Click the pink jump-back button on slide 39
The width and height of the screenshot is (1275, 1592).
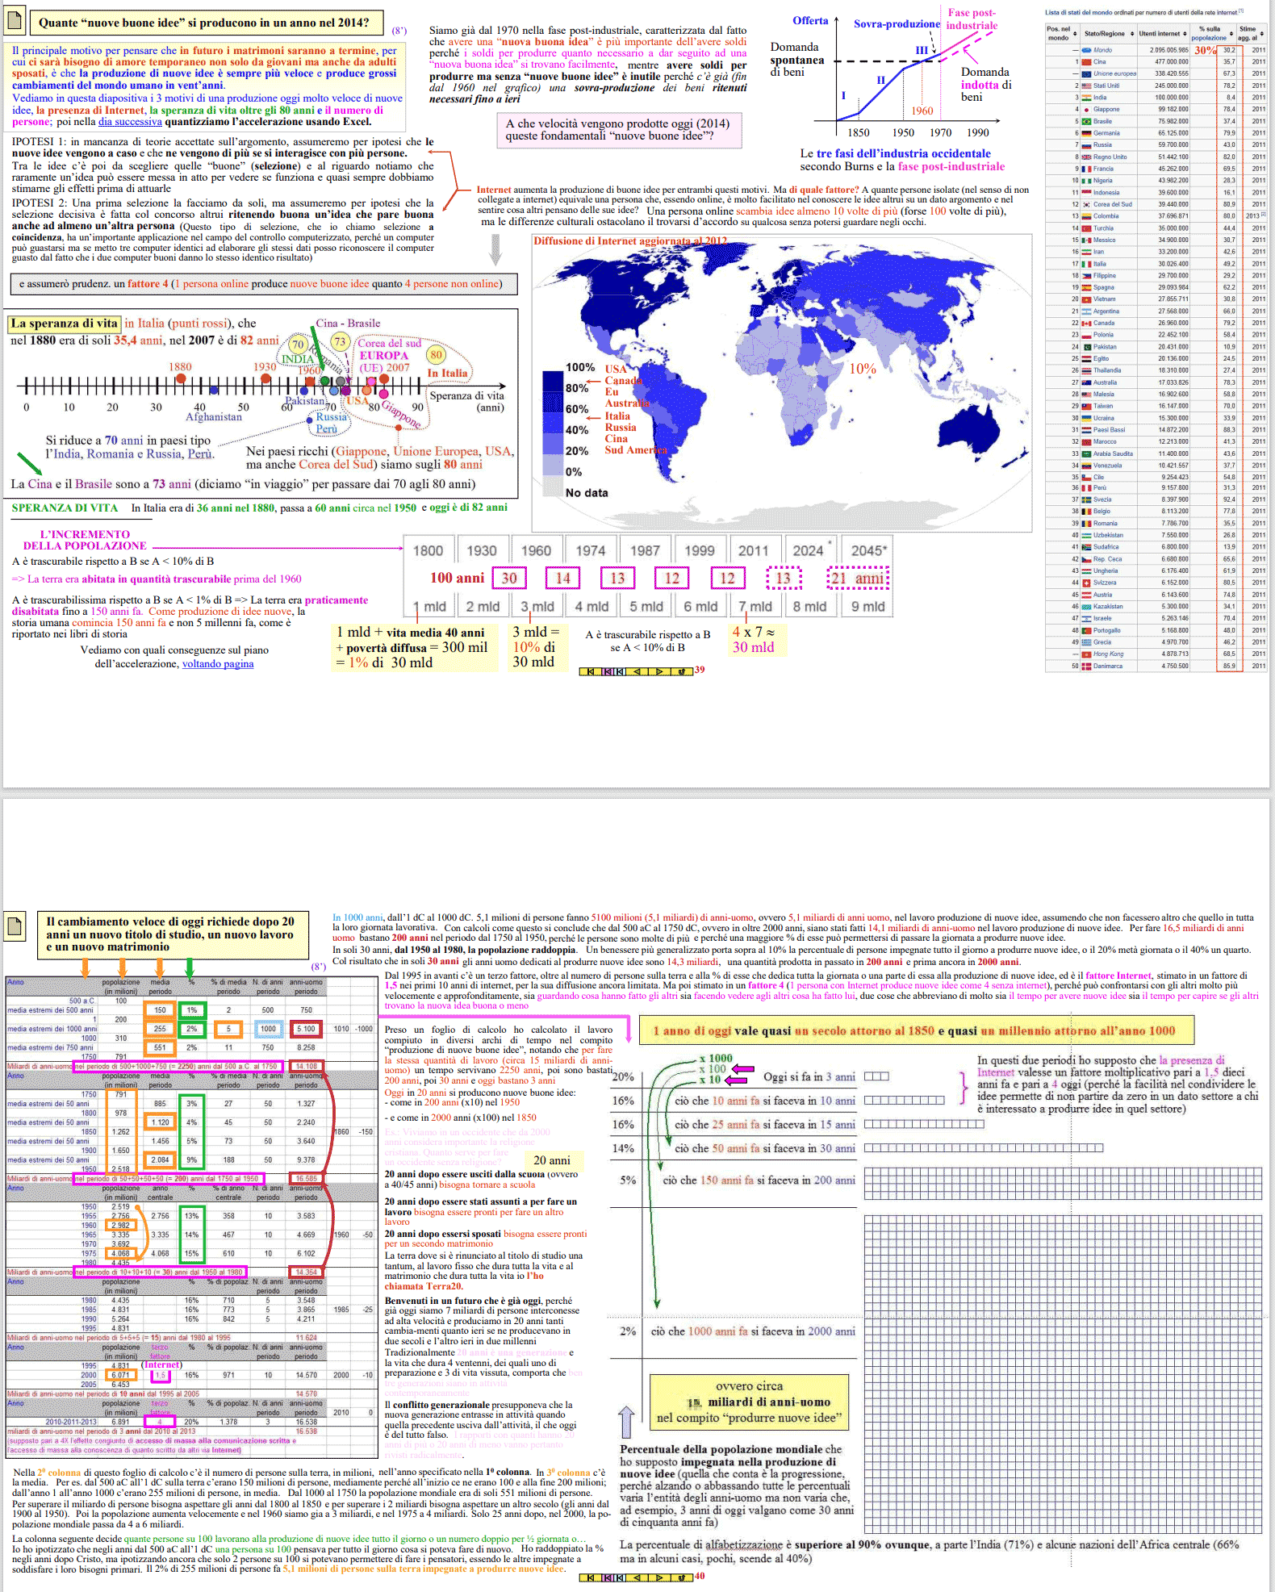point(608,671)
